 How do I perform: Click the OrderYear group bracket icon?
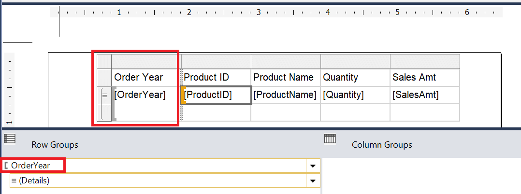(6, 165)
